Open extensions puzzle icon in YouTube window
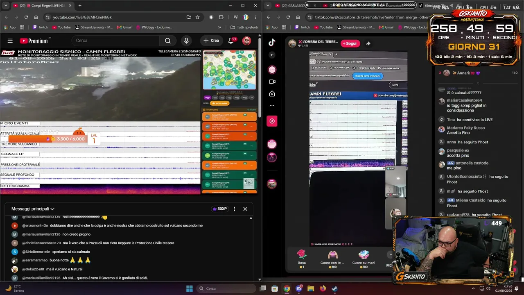 [221, 17]
